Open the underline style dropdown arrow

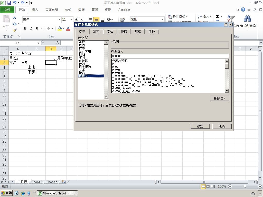click(41, 28)
